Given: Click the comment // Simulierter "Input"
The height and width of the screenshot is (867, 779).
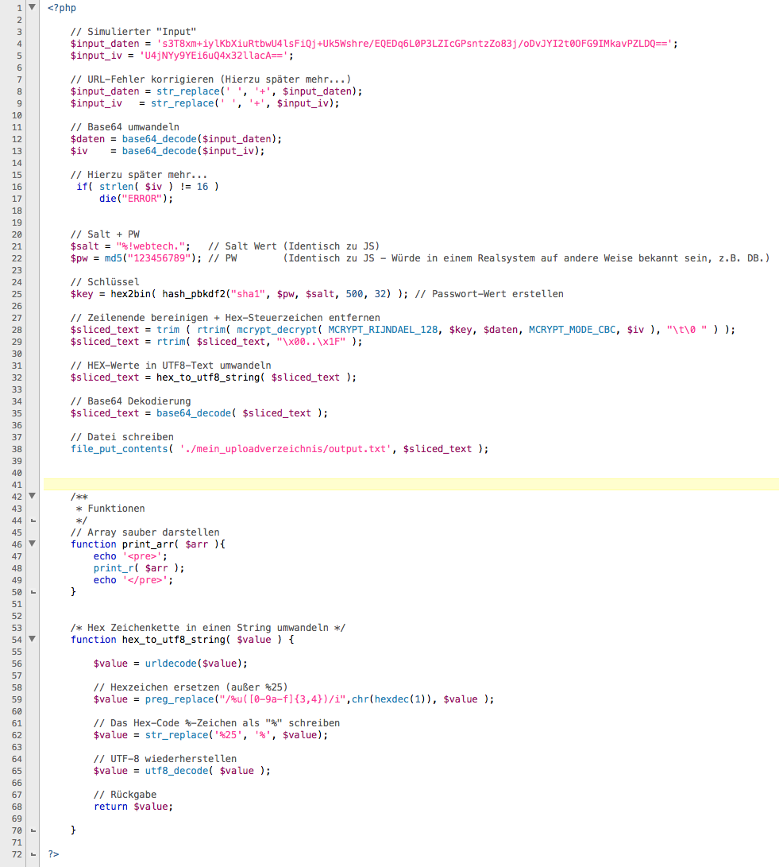Looking at the screenshot, I should [133, 32].
